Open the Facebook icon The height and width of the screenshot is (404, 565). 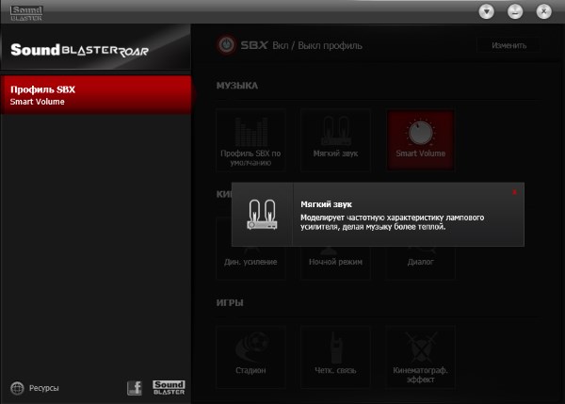pos(135,388)
